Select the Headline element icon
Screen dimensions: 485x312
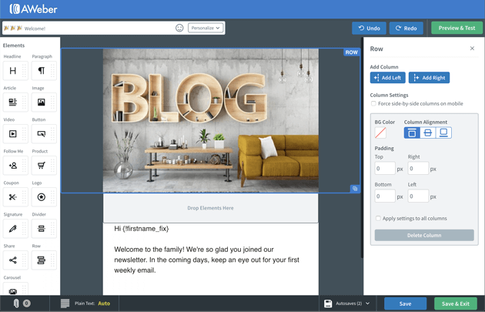[x=13, y=71]
